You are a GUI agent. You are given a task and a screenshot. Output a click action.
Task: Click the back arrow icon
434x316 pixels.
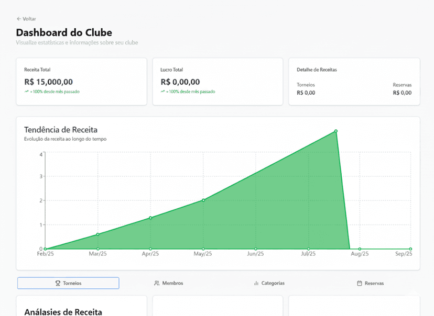click(x=19, y=19)
